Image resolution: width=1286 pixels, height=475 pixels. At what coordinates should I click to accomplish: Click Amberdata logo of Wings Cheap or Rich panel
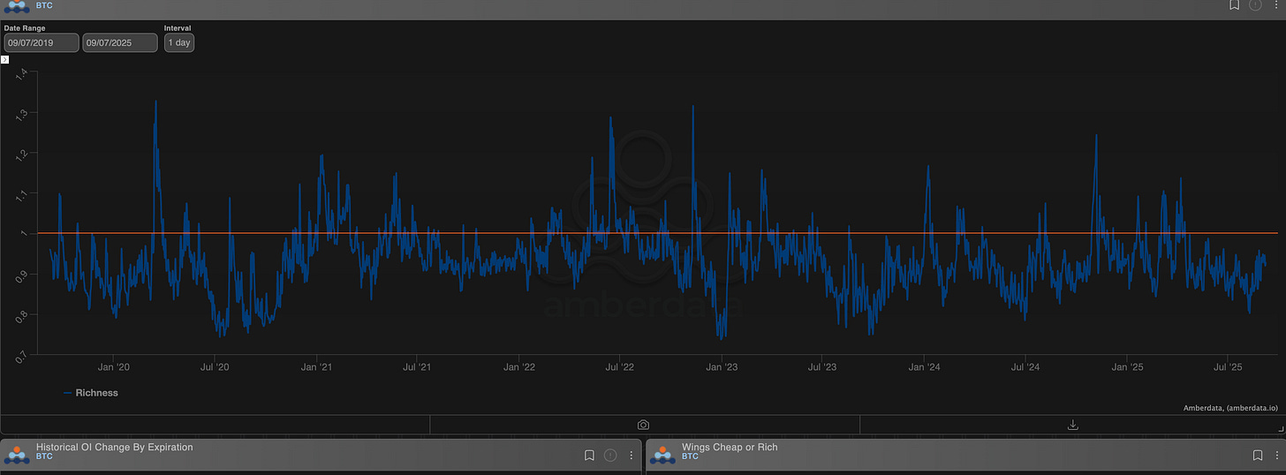(x=663, y=456)
